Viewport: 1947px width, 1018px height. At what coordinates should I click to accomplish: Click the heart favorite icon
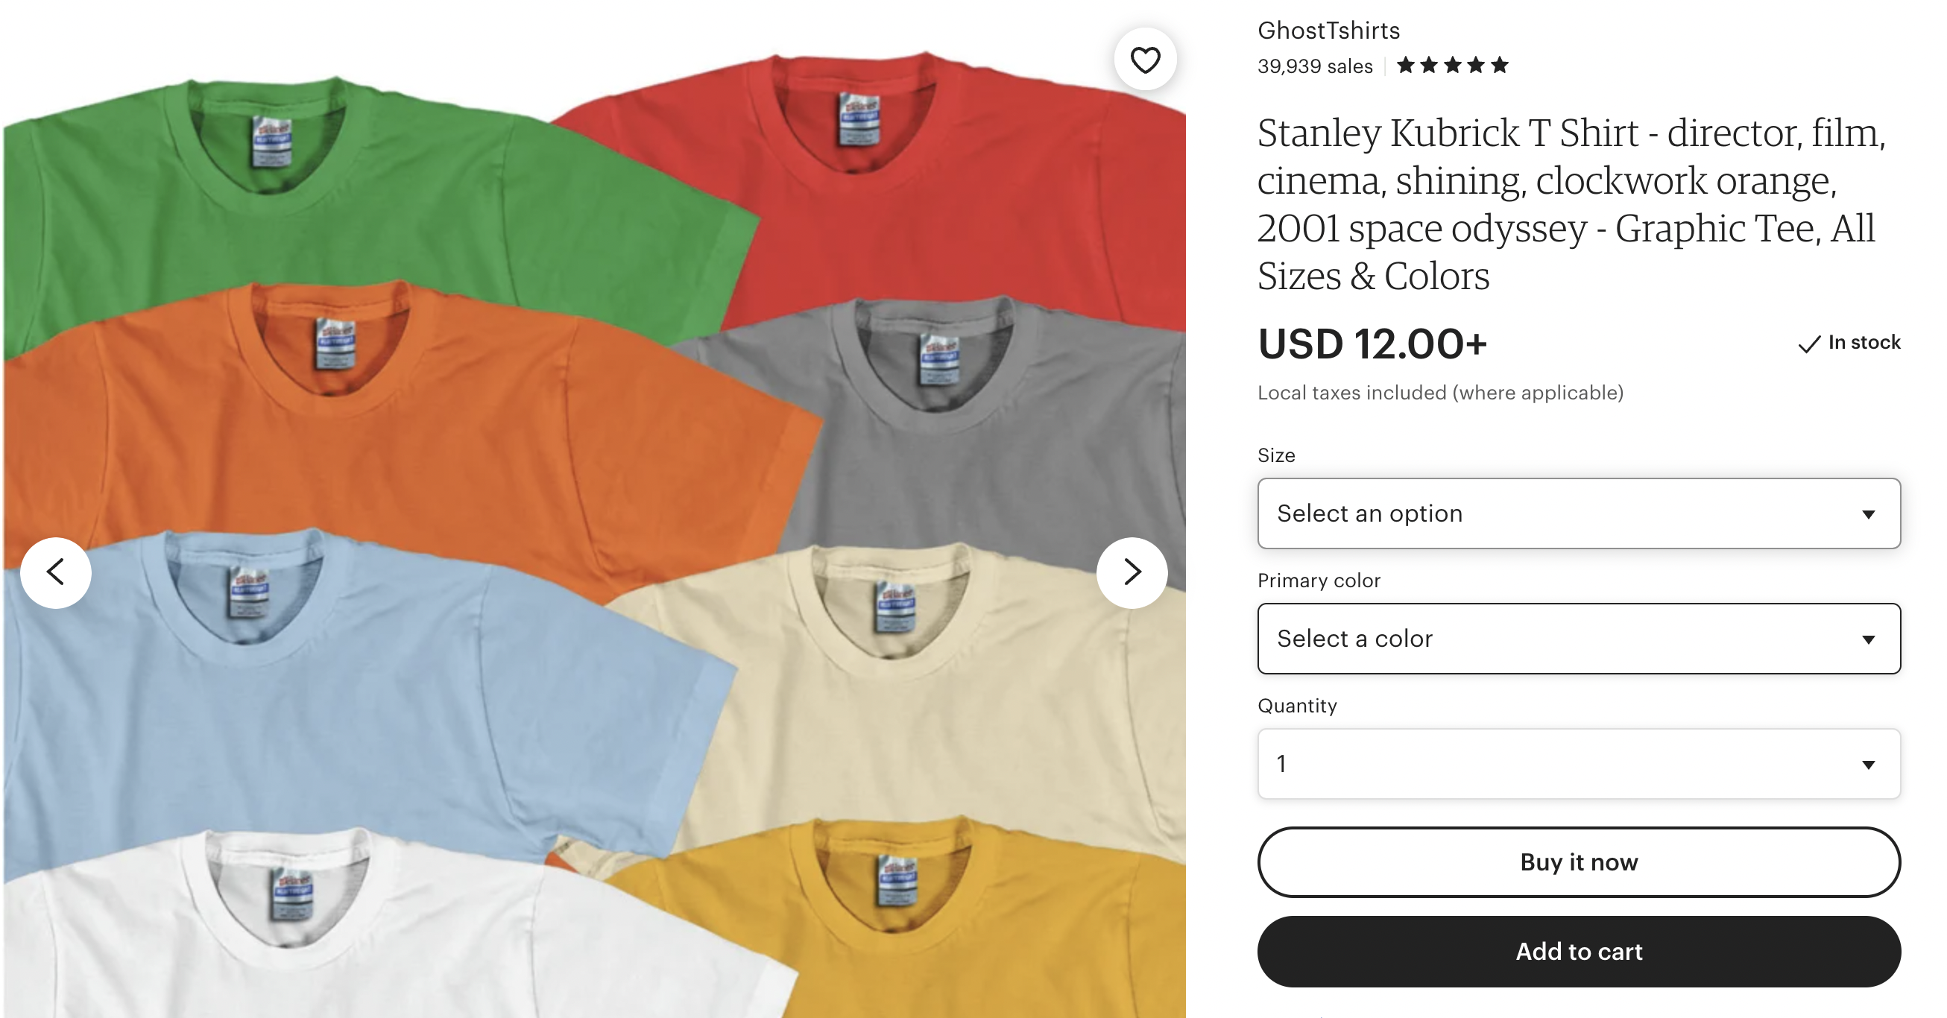(1144, 60)
